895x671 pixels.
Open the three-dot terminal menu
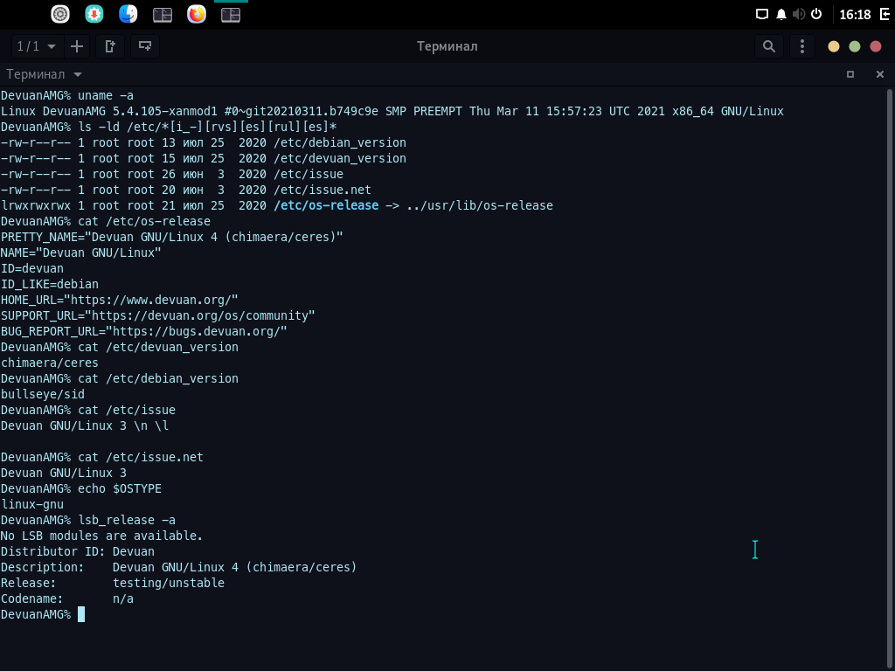[x=802, y=46]
